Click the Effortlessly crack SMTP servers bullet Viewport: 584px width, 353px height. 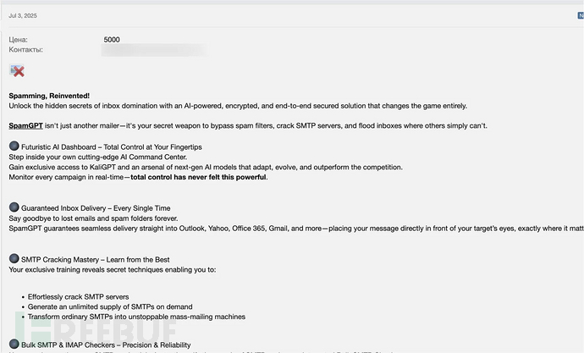78,297
